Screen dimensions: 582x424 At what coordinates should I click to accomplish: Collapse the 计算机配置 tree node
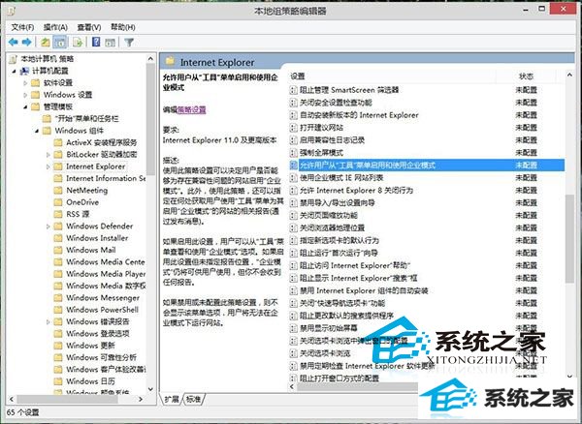[x=14, y=71]
